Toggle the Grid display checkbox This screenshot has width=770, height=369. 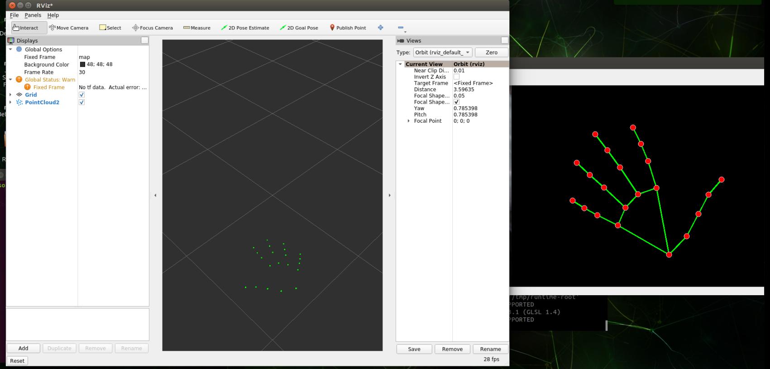(81, 95)
